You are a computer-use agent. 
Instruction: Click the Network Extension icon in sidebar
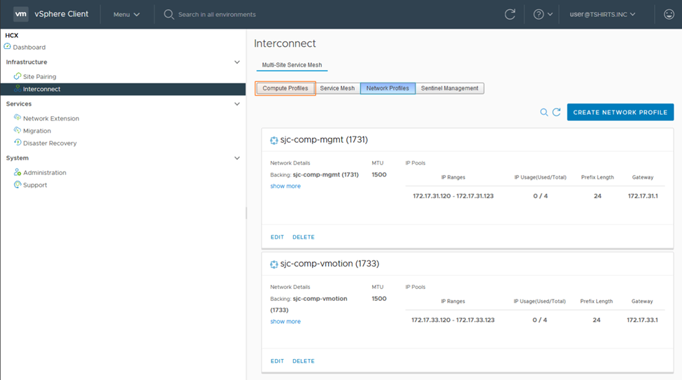pos(17,118)
